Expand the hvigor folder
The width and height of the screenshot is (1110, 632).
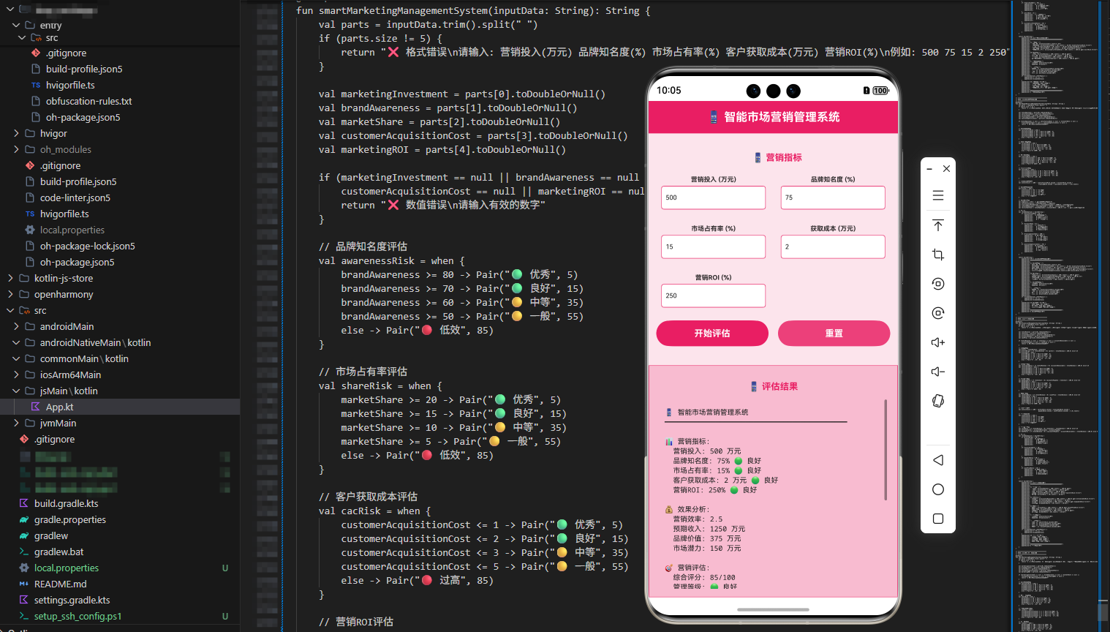pyautogui.click(x=16, y=133)
